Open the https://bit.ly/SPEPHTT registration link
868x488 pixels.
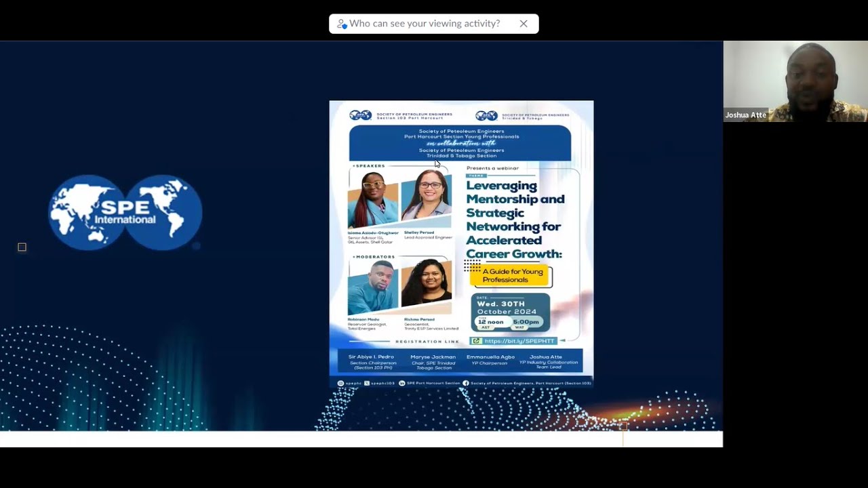(x=519, y=341)
